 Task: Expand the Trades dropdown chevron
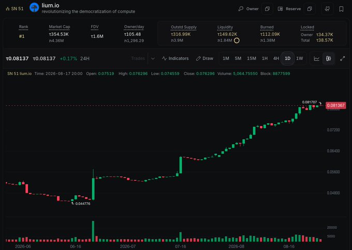tap(153, 58)
